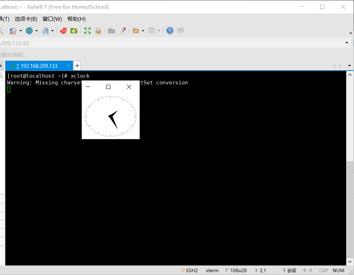Open the tab list dropdown arrow
The width and height of the screenshot is (354, 275).
tap(350, 66)
